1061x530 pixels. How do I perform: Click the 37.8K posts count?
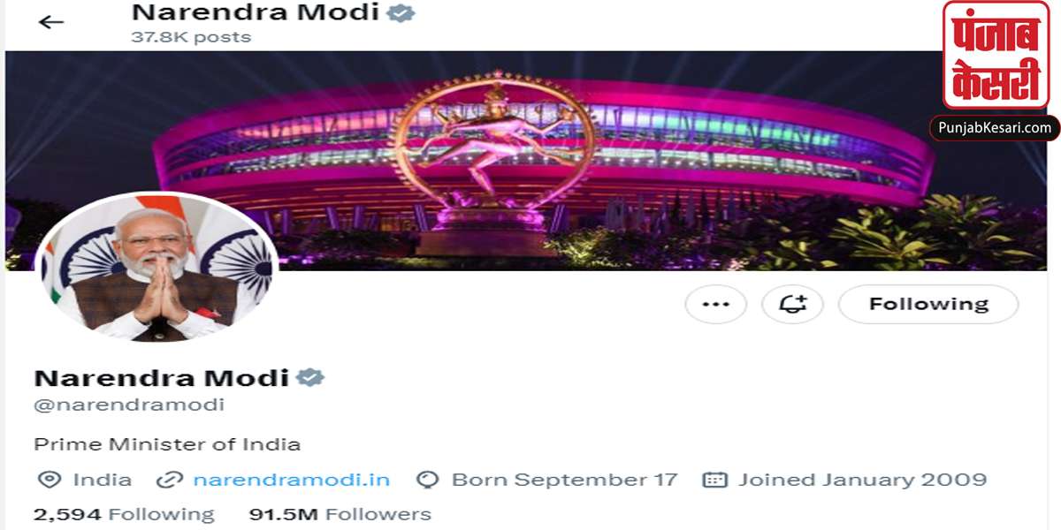[x=191, y=37]
